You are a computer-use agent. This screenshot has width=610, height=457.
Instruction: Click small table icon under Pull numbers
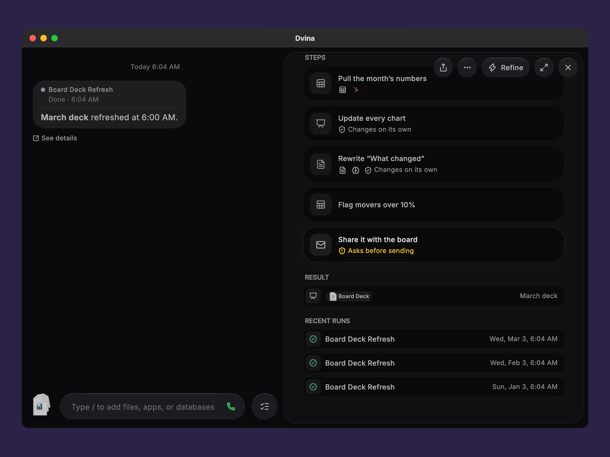click(343, 90)
